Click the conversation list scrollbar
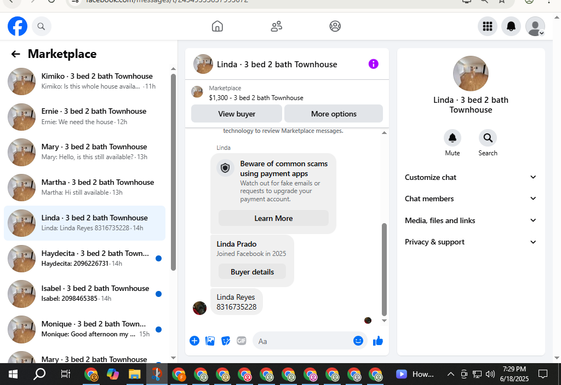Image resolution: width=561 pixels, height=385 pixels. tap(173, 172)
